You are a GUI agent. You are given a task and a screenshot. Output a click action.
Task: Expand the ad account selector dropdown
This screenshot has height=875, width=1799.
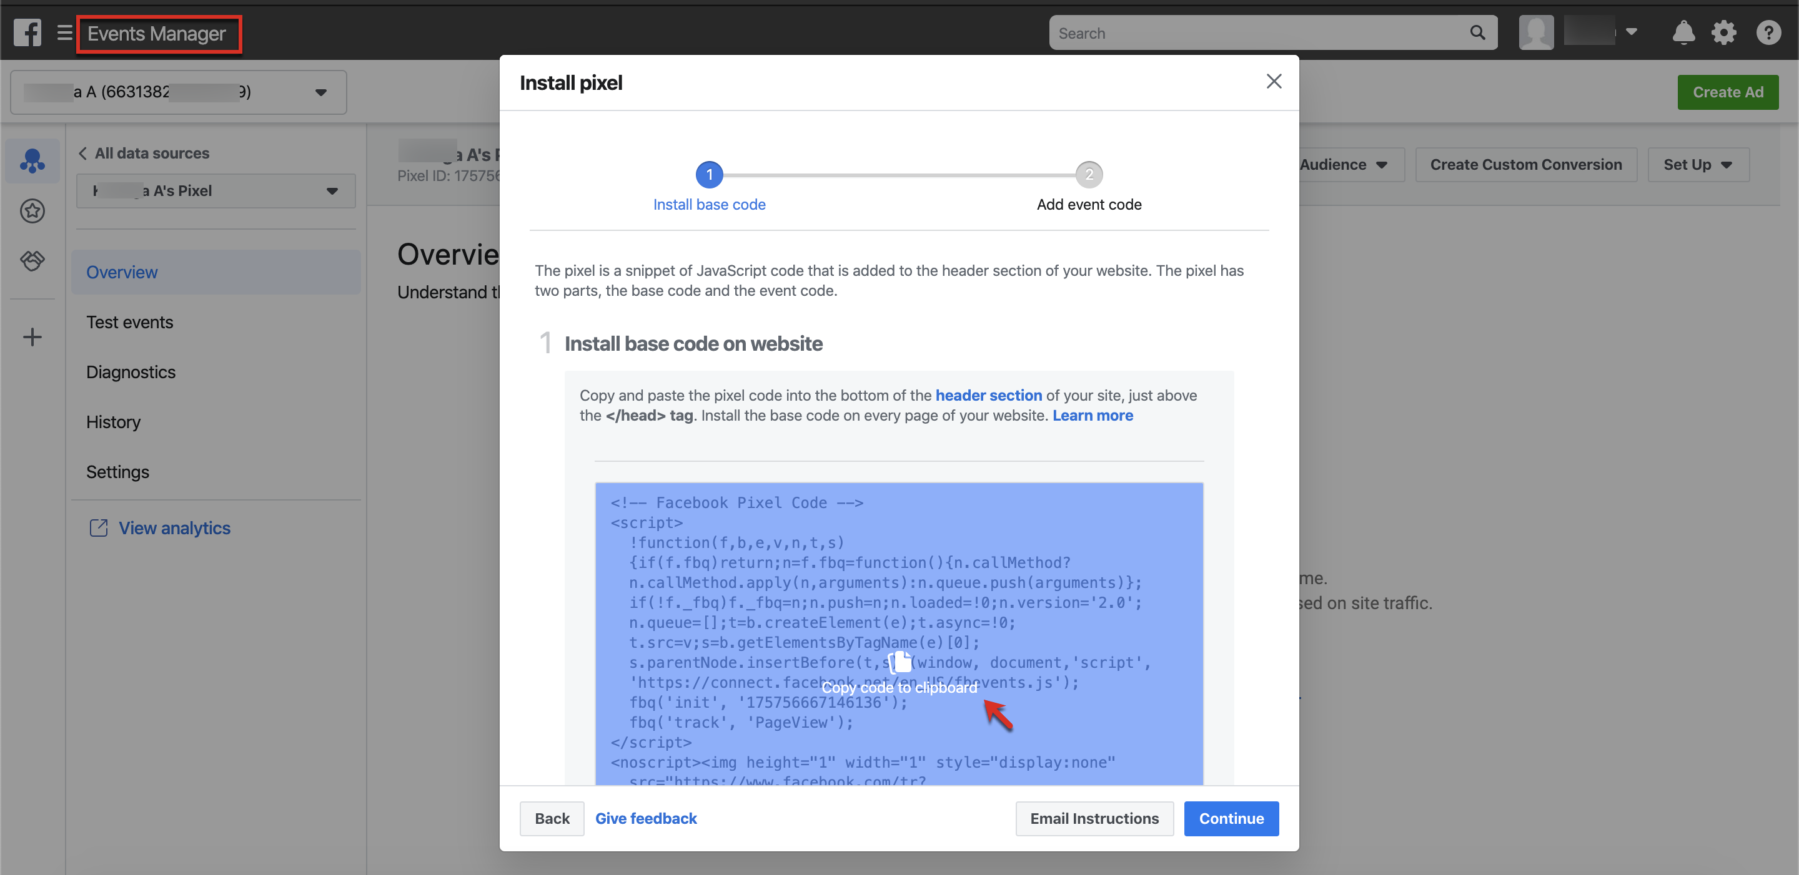tap(178, 92)
